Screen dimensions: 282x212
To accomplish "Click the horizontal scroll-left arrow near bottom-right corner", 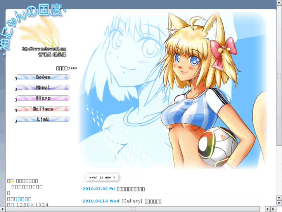I will (x=268, y=209).
